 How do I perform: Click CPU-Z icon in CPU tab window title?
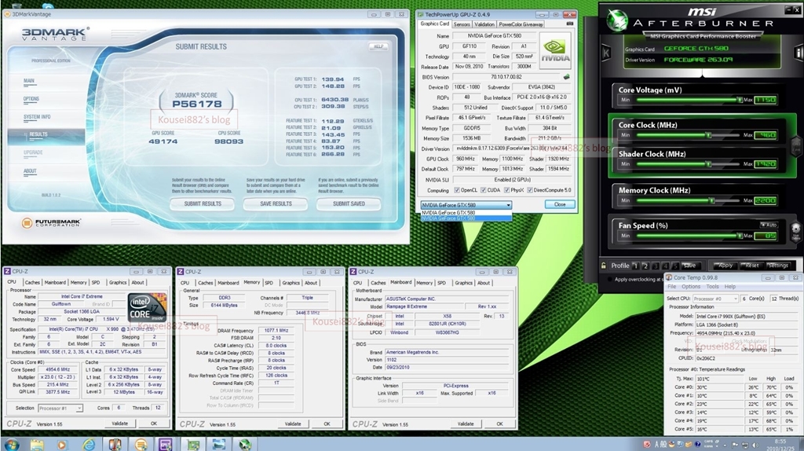(x=8, y=271)
